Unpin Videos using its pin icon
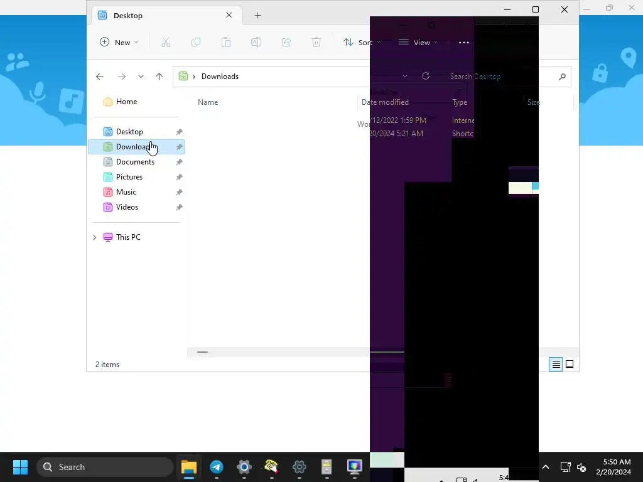643x482 pixels. tap(179, 207)
